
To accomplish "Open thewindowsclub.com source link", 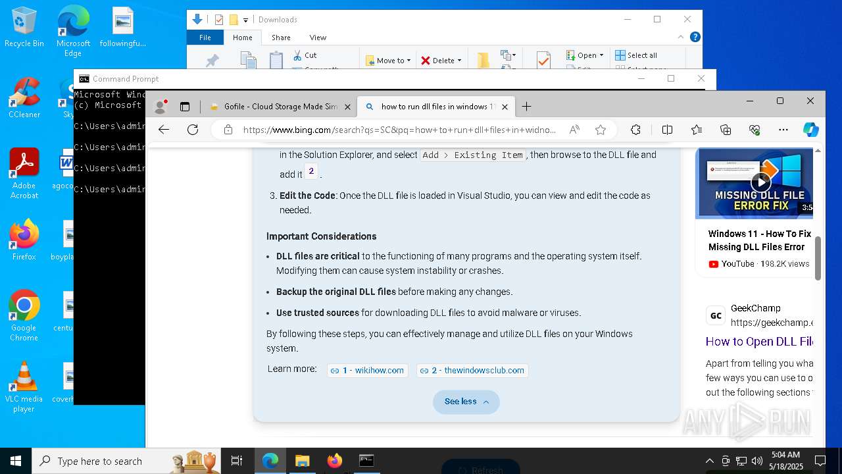I will [472, 371].
